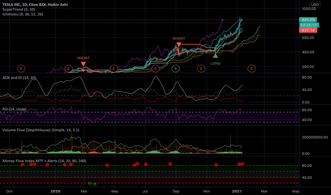Click the Nov label on time axis
This screenshot has width=331, height=195.
point(207,191)
